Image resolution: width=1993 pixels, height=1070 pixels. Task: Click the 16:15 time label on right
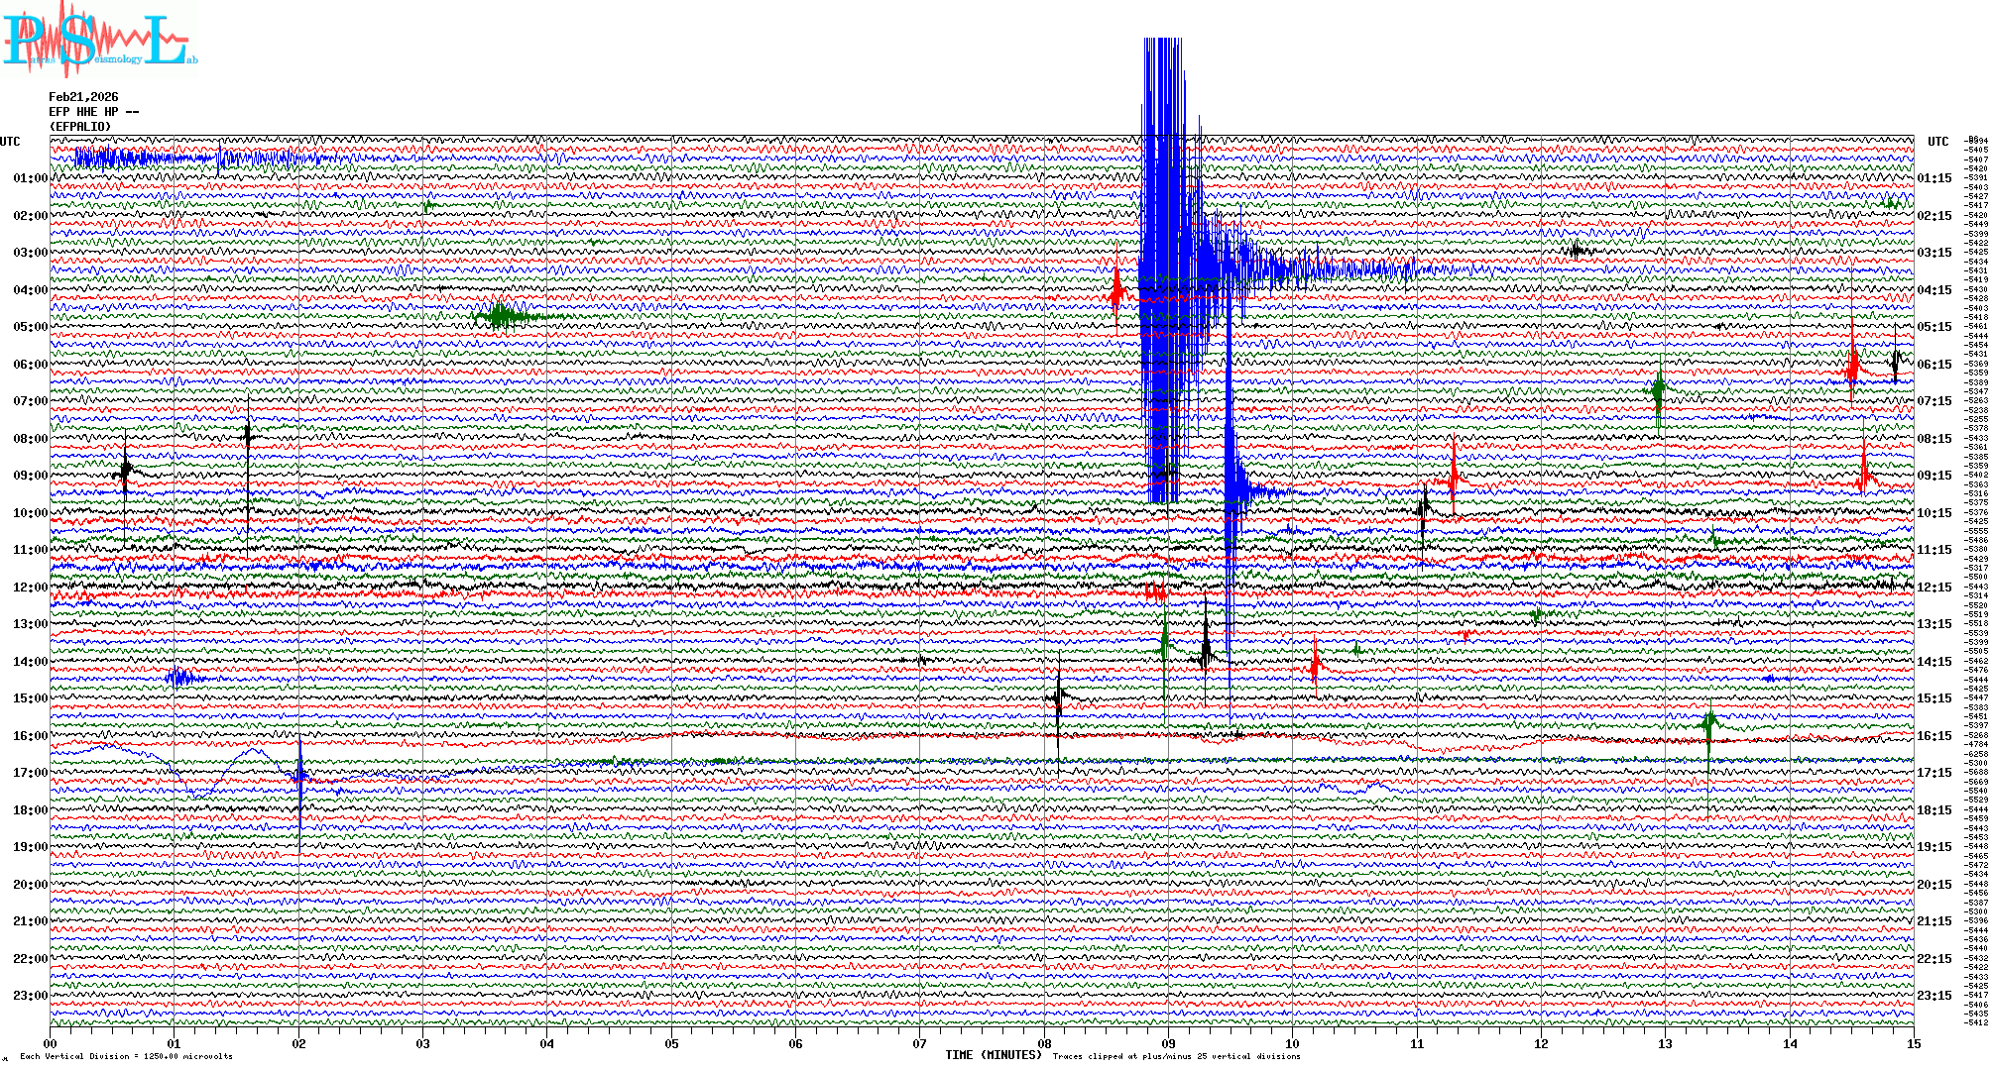1934,736
